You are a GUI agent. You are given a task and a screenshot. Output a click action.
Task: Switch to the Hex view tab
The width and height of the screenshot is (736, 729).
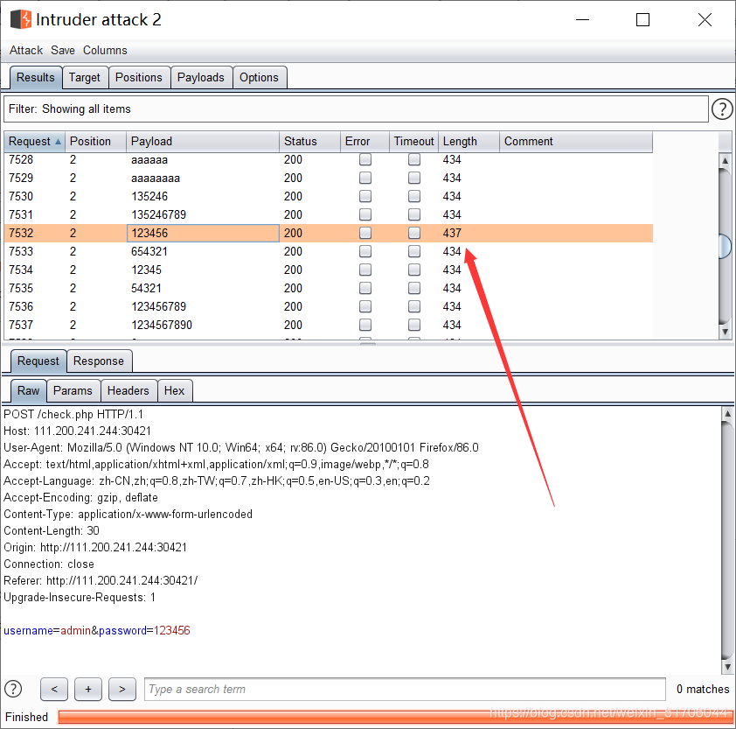174,390
